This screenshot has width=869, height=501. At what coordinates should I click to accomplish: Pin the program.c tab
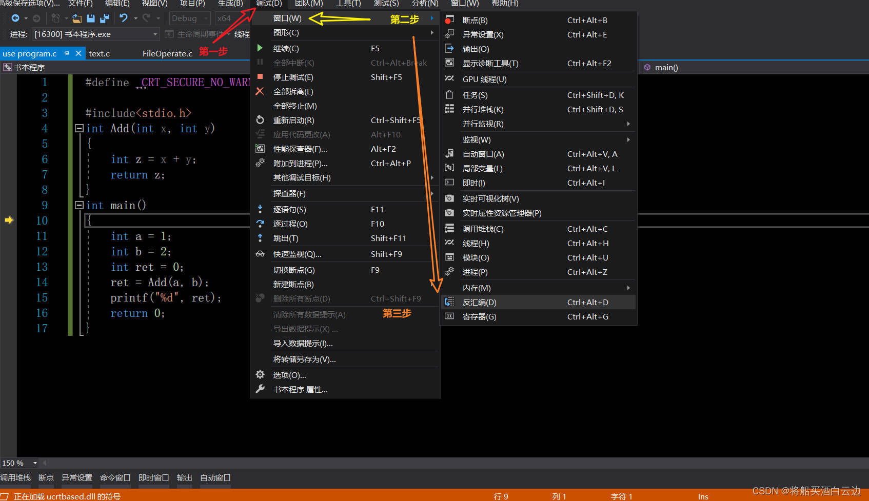[66, 53]
